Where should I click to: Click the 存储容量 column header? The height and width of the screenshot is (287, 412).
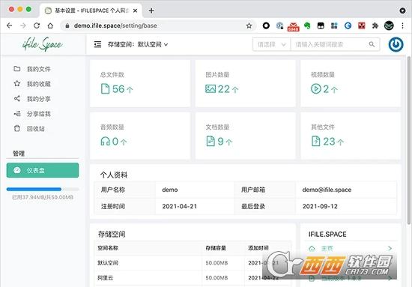click(x=216, y=248)
